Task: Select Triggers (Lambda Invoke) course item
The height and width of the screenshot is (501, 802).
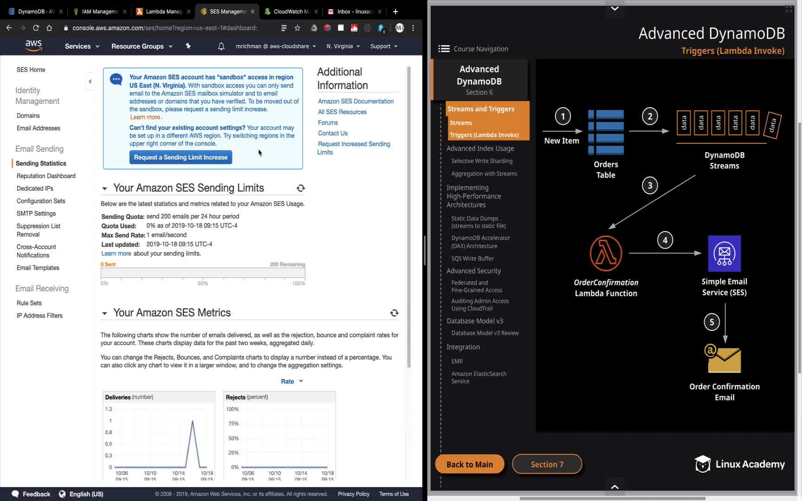Action: (x=484, y=135)
